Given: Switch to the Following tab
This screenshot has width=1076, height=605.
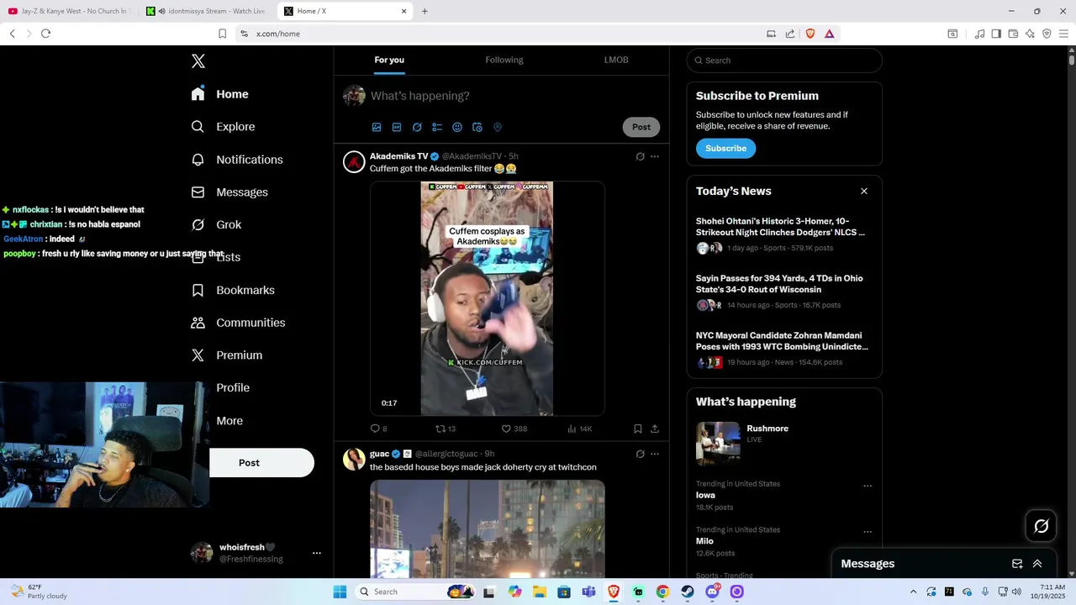Looking at the screenshot, I should (x=504, y=60).
